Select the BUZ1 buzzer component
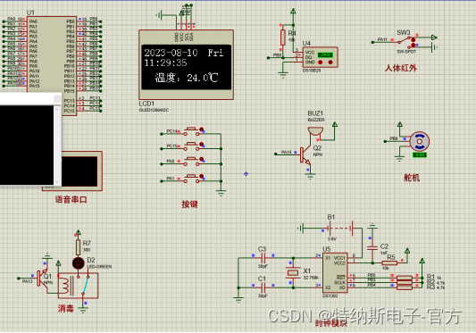Screen dimensions: 476x333 (x=315, y=132)
